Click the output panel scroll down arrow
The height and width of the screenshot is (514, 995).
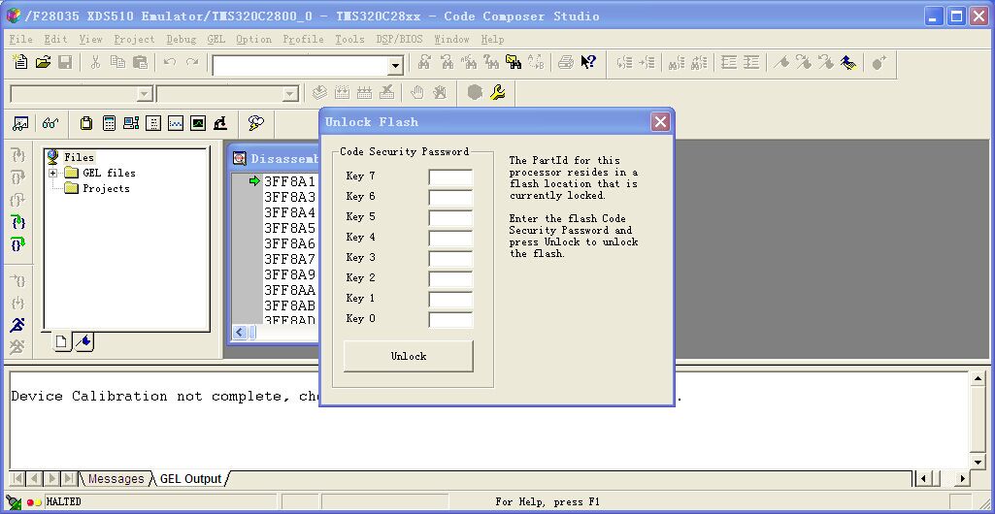click(x=978, y=461)
